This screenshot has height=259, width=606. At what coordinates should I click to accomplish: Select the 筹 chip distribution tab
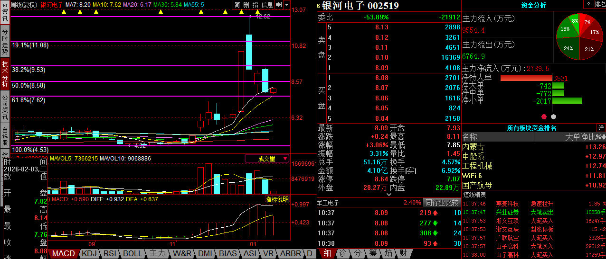coord(372,253)
